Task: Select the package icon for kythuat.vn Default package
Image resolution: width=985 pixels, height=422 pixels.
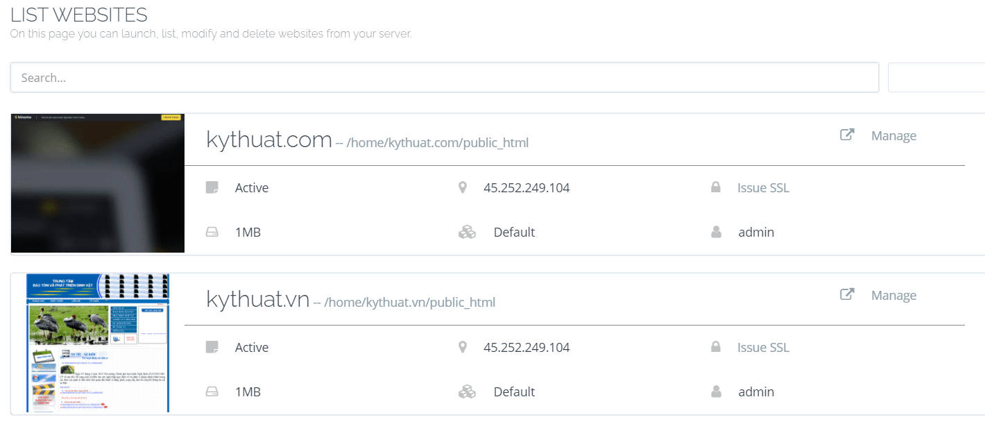Action: (x=467, y=391)
